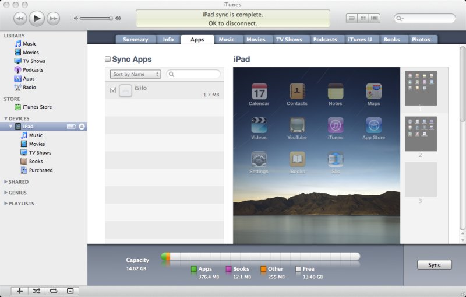Image resolution: width=466 pixels, height=297 pixels.
Task: Toggle the repeat button at the bottom left
Action: point(53,291)
